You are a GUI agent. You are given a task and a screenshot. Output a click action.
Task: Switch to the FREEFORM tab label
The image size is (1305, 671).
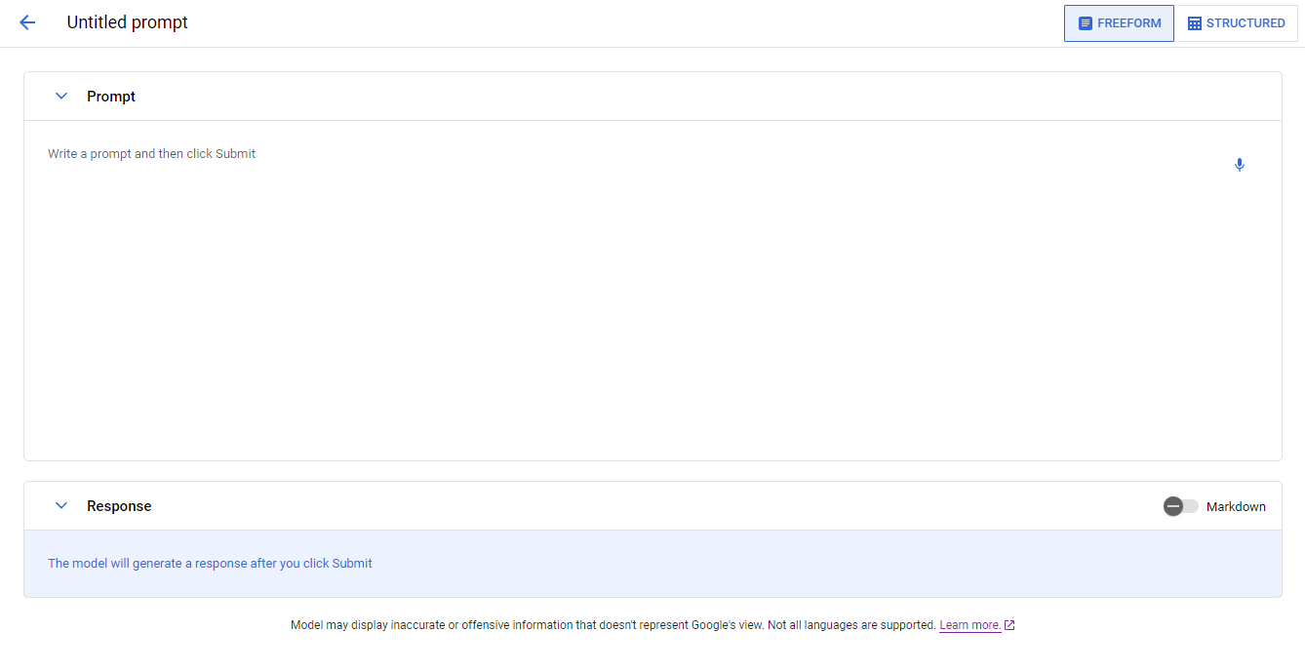click(1128, 23)
